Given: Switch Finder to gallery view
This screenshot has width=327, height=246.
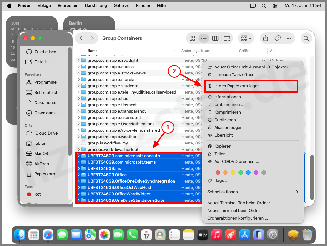Looking at the screenshot, I should pos(227,39).
